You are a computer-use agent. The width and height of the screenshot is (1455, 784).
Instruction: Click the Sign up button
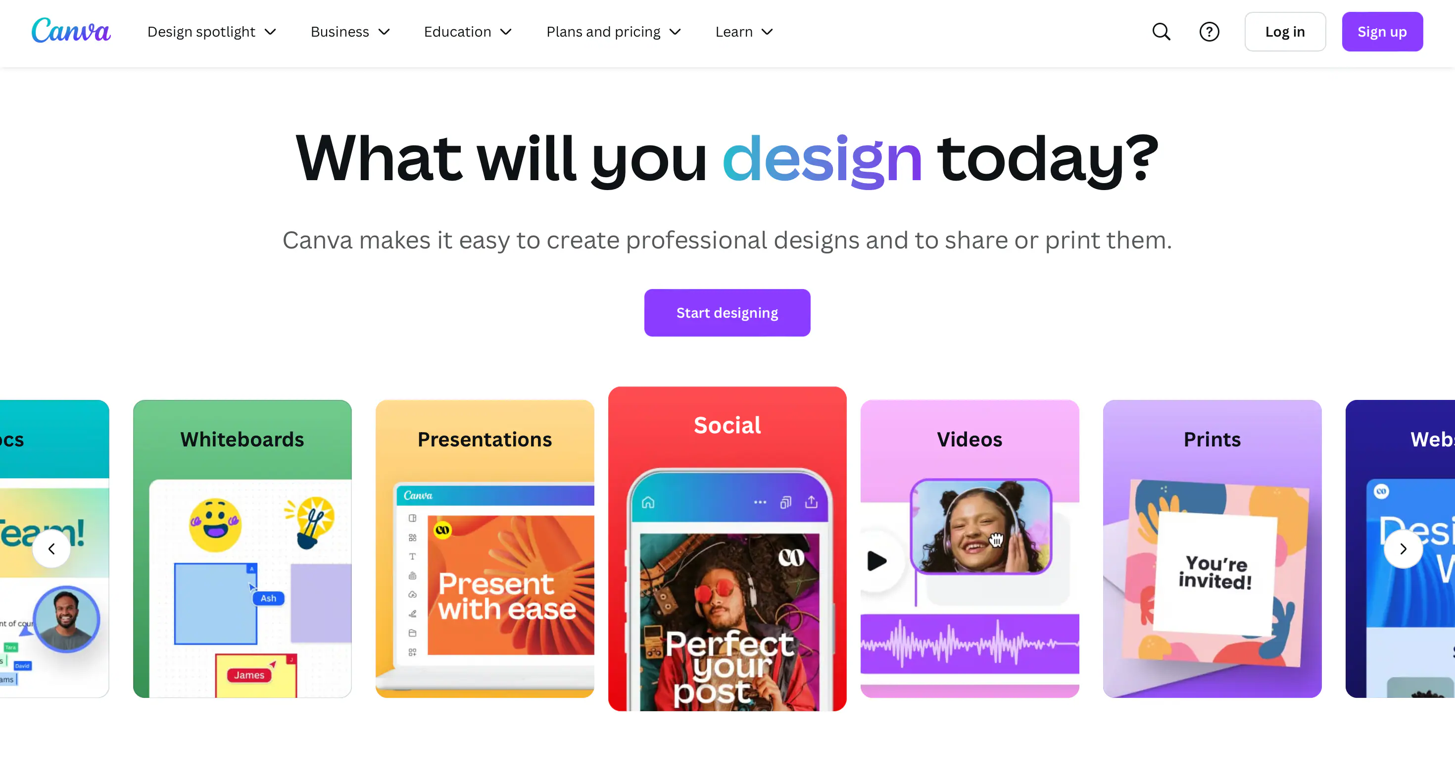[x=1383, y=32]
